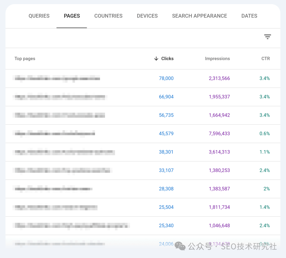Image resolution: width=286 pixels, height=258 pixels.
Task: Click the Clicks column header label
Action: pos(167,59)
